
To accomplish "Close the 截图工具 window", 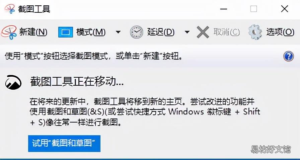I will tap(285, 9).
